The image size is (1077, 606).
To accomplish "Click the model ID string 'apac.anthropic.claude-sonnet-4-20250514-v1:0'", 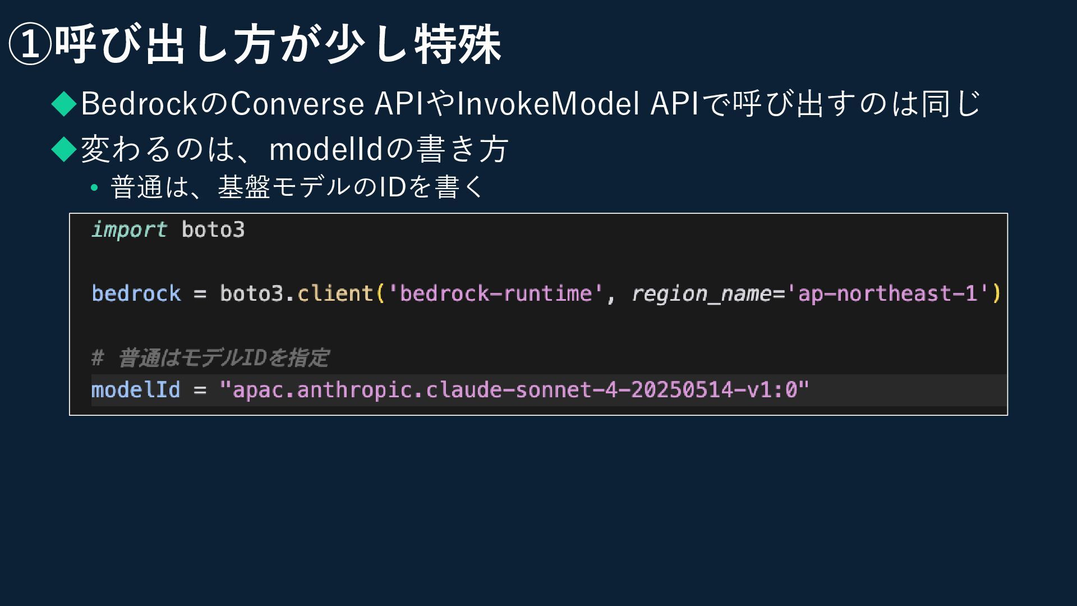I will (x=514, y=390).
